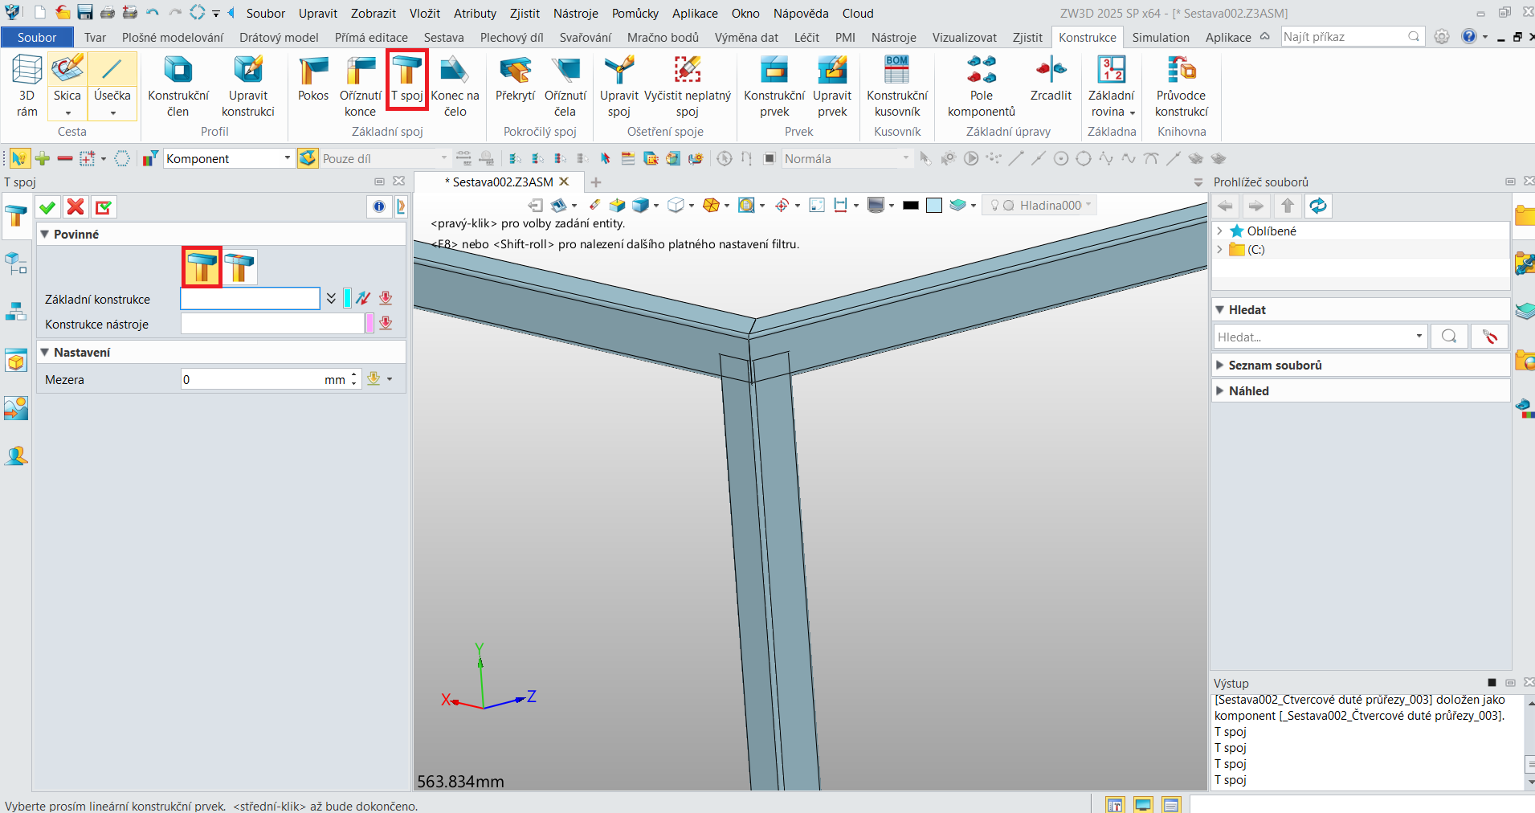Expand the Seznam souborů section
This screenshot has width=1535, height=813.
click(1220, 366)
